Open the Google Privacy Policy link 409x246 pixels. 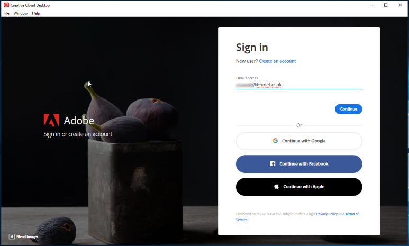point(327,214)
